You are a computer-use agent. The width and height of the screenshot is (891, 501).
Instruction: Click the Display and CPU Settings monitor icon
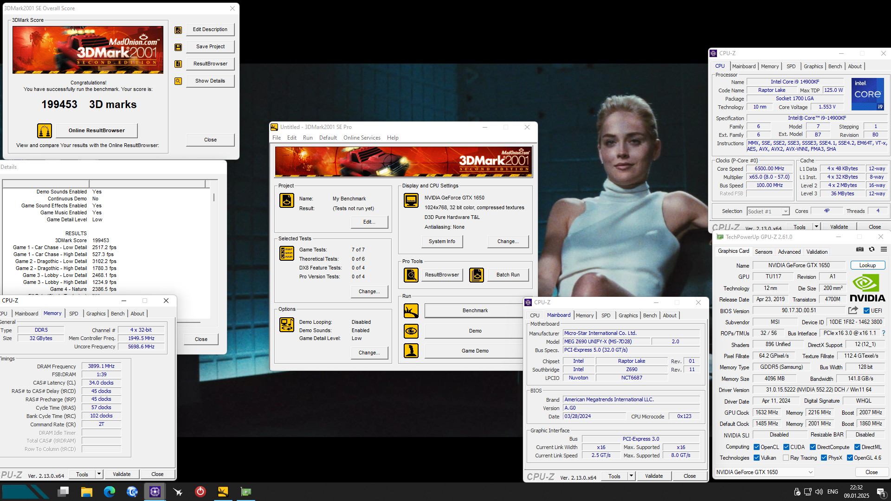click(411, 201)
